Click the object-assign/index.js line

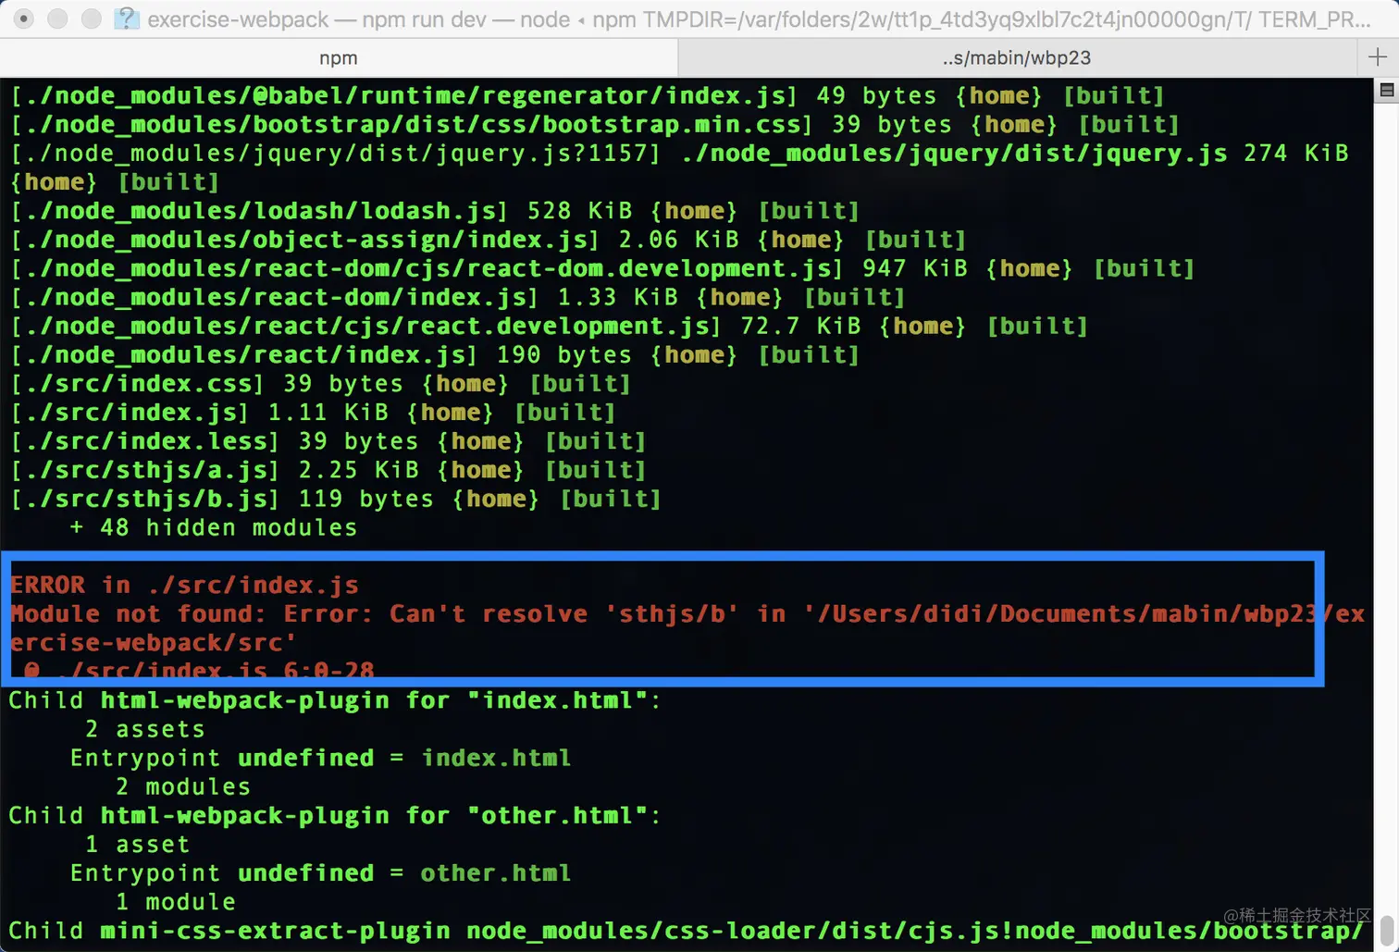[488, 240]
